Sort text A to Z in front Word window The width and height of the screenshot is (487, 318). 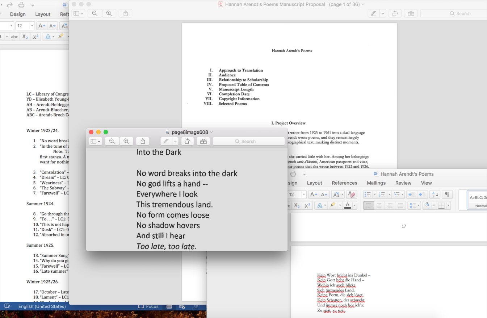[435, 194]
